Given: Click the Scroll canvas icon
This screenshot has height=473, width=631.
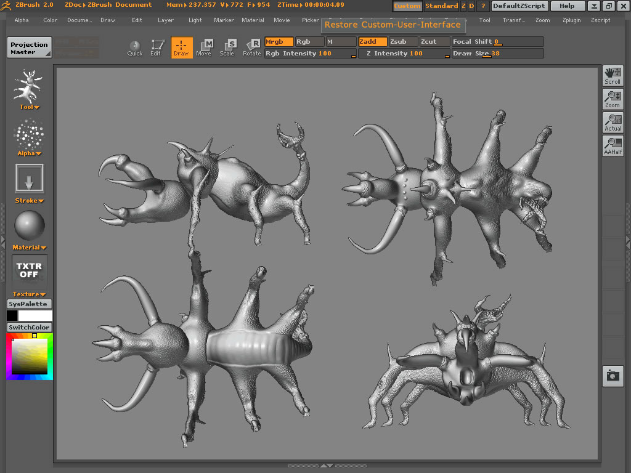Looking at the screenshot, I should click(x=613, y=75).
